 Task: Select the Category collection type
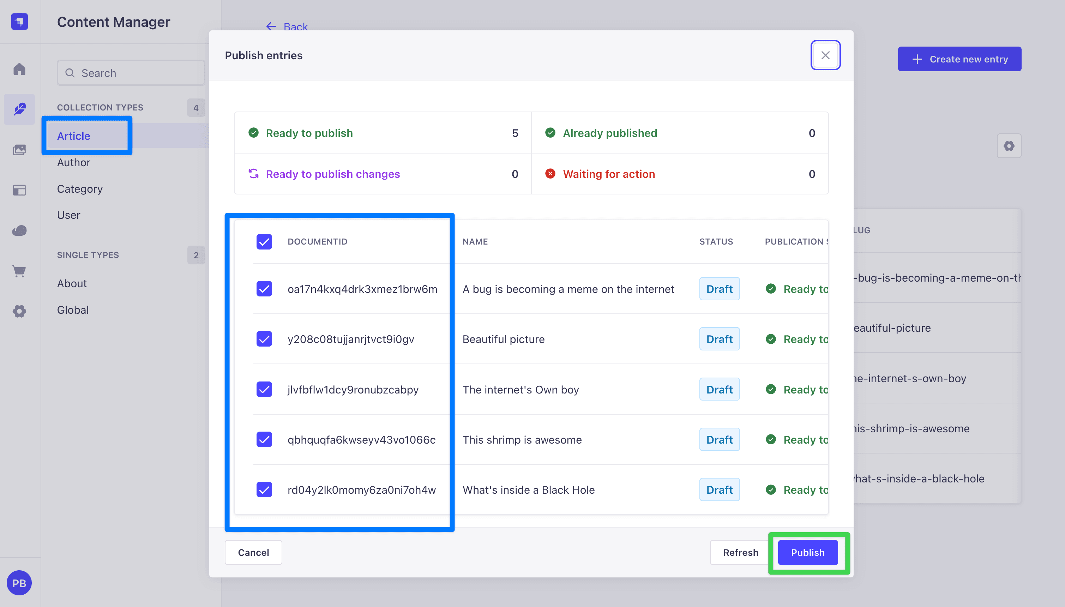(80, 189)
